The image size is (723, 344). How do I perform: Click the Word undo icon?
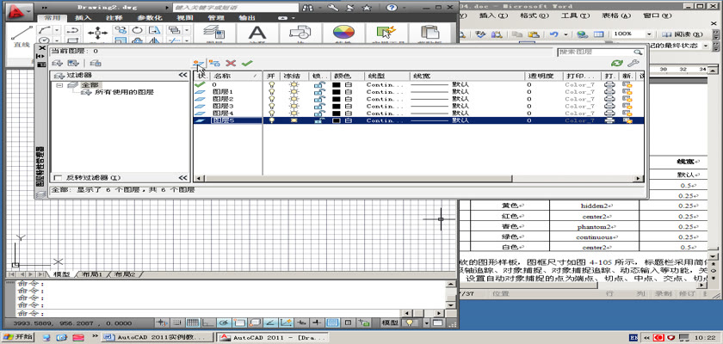[x=553, y=34]
